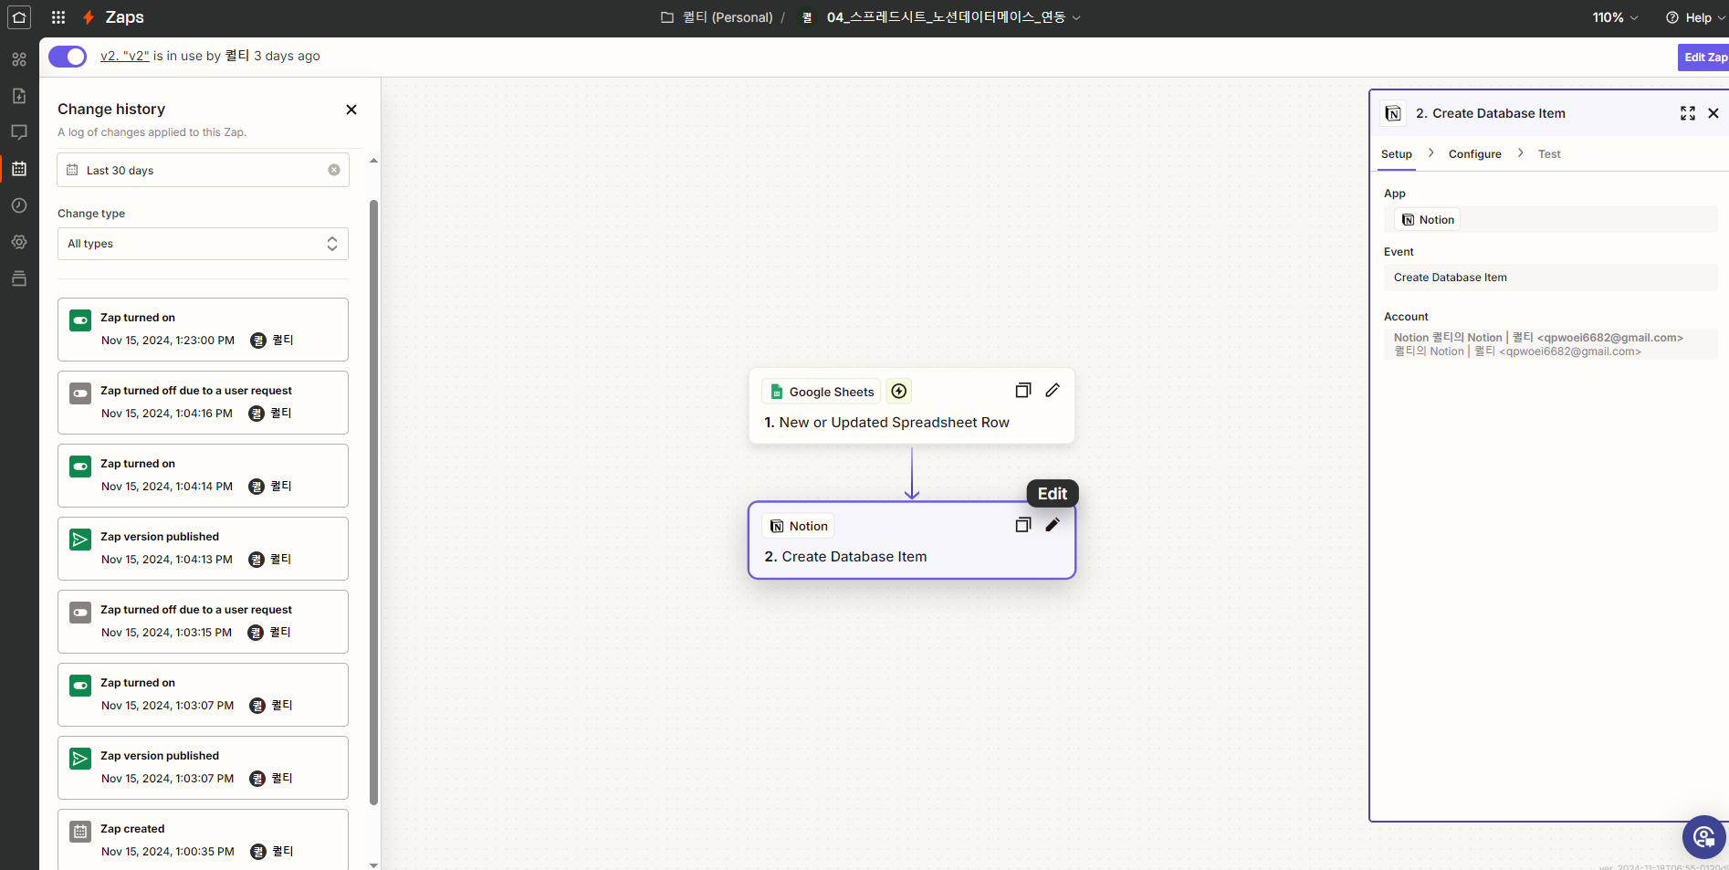
Task: Select the 1:04:16 PM Zap turned off entry
Action: (203, 403)
